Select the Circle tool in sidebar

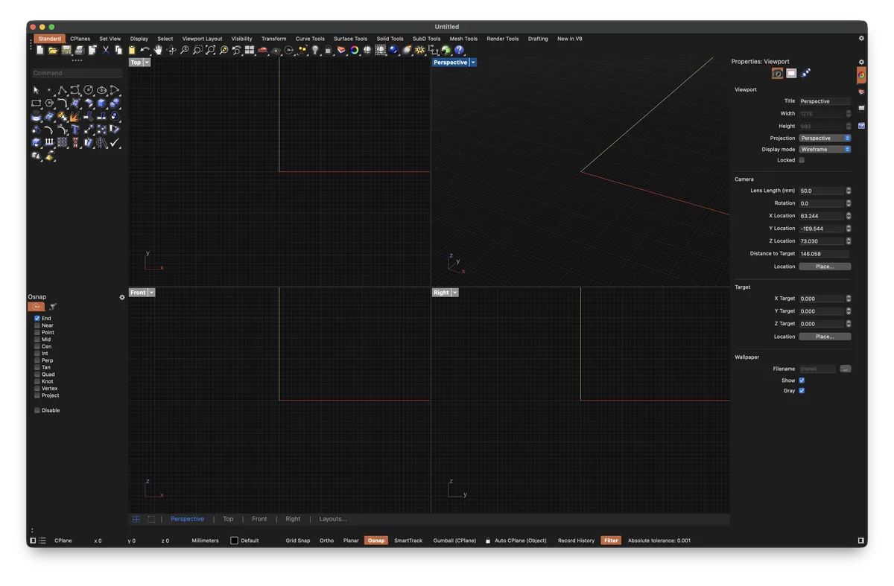(88, 90)
